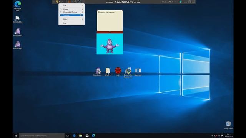Open BonziBuddy4 desktop shortcut
Viewport: 246px width, 138px height.
(x=18, y=45)
